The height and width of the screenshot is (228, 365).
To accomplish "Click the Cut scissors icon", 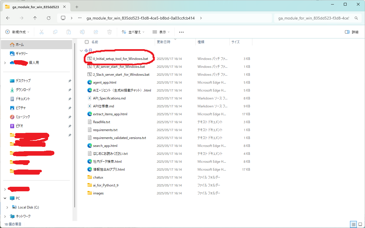I will click(42, 32).
